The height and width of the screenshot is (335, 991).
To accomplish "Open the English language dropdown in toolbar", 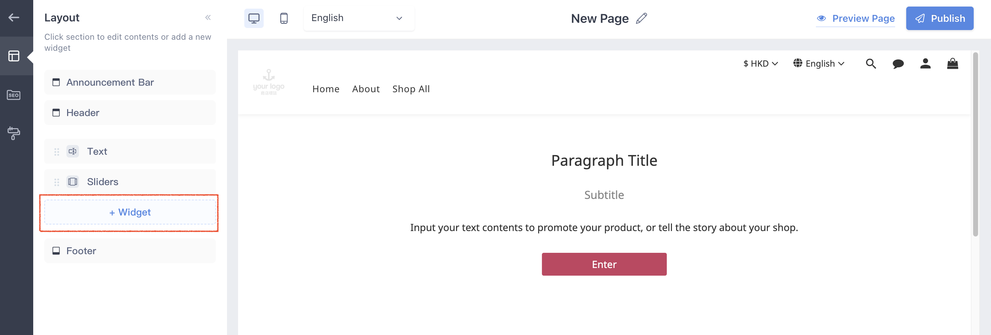I will pyautogui.click(x=359, y=18).
